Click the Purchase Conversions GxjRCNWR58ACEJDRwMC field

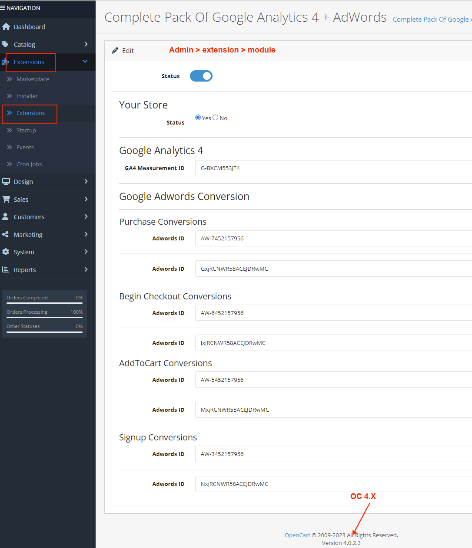pyautogui.click(x=333, y=269)
